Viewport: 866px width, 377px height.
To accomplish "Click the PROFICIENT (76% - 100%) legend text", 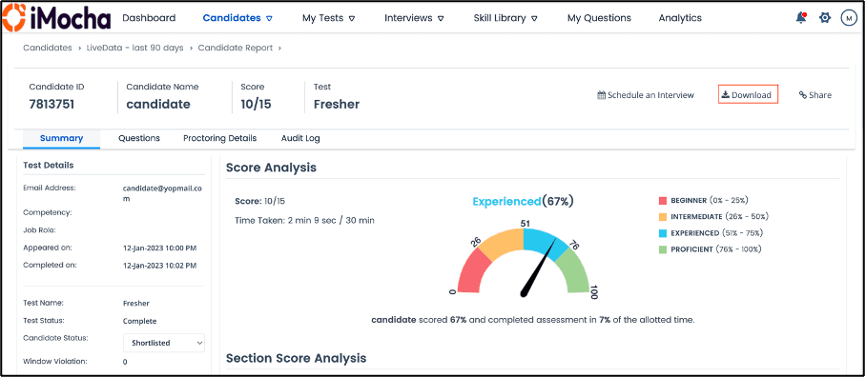I will [716, 249].
